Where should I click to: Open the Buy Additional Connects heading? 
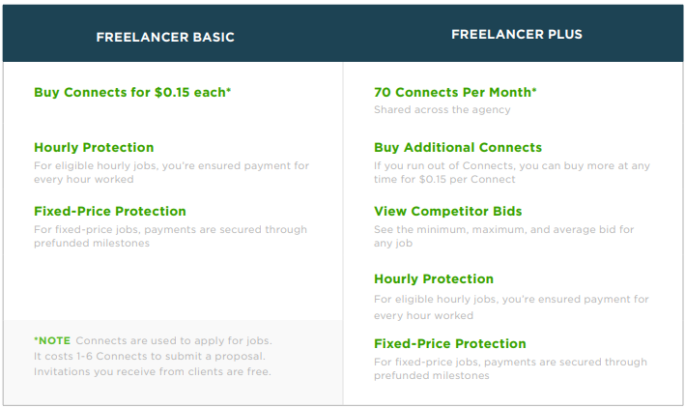[x=458, y=148]
